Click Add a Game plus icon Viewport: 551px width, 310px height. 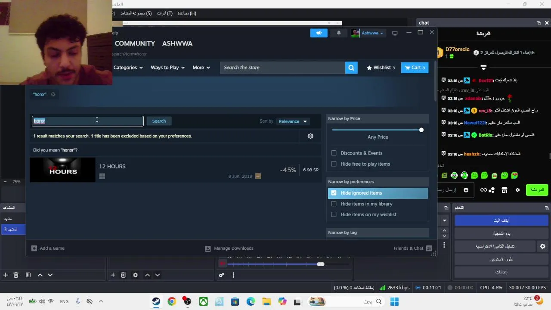[34, 248]
